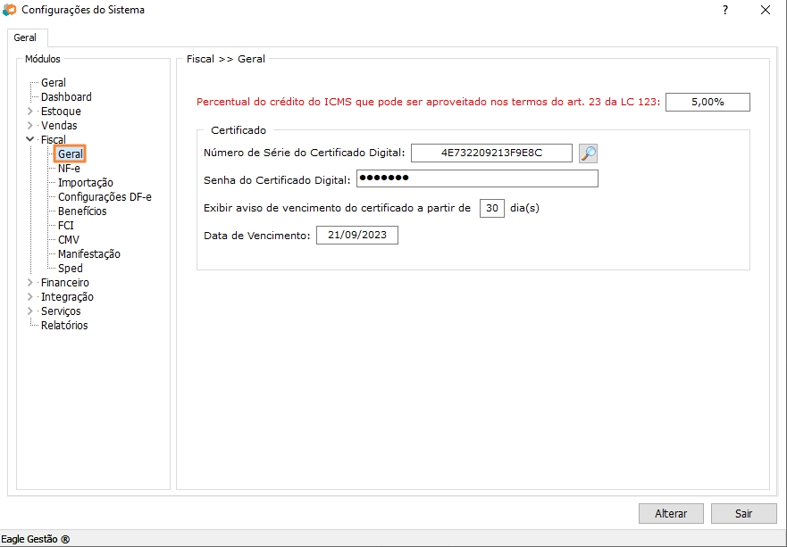Click 'Senha do Certificado Digital' label

pos(277,180)
